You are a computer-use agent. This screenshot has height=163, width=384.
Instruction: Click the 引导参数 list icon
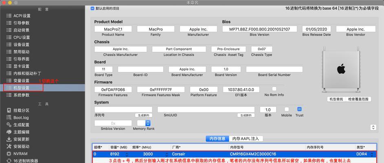(x=9, y=23)
